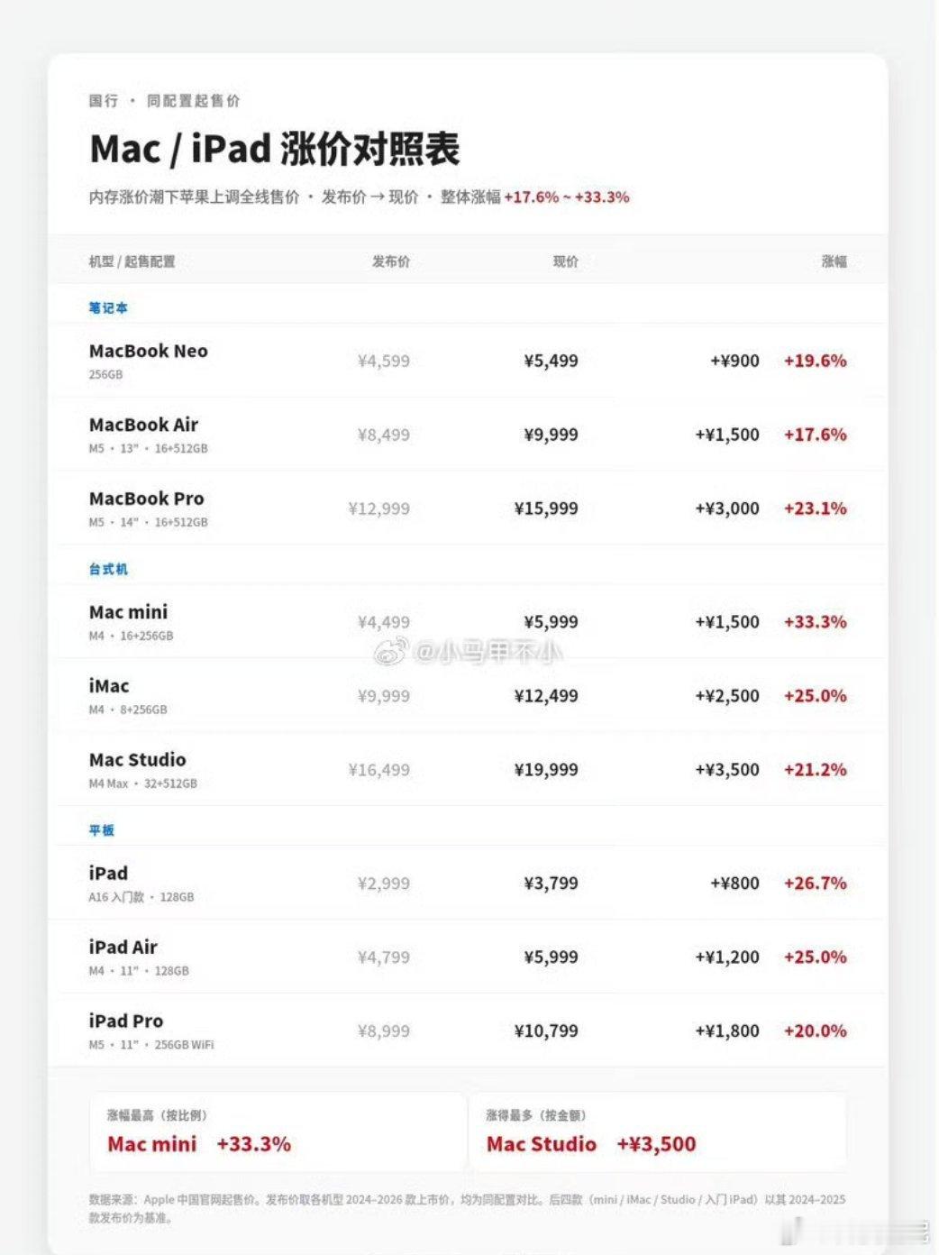Open the MacBook Neo row title

pos(149,351)
